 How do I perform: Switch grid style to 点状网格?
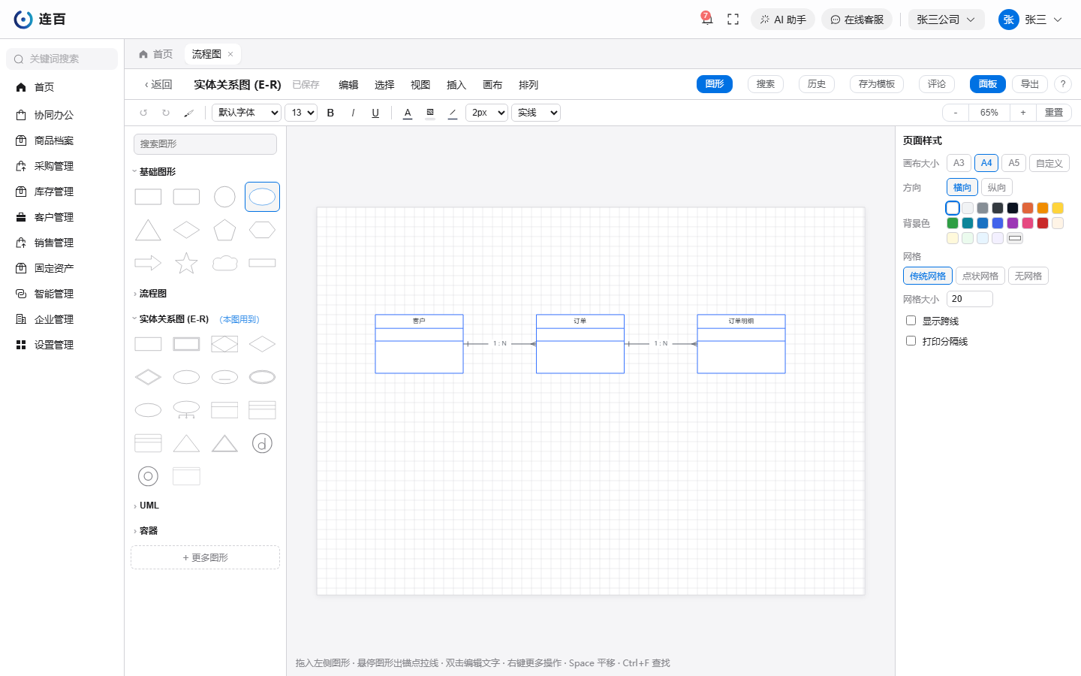pyautogui.click(x=980, y=276)
